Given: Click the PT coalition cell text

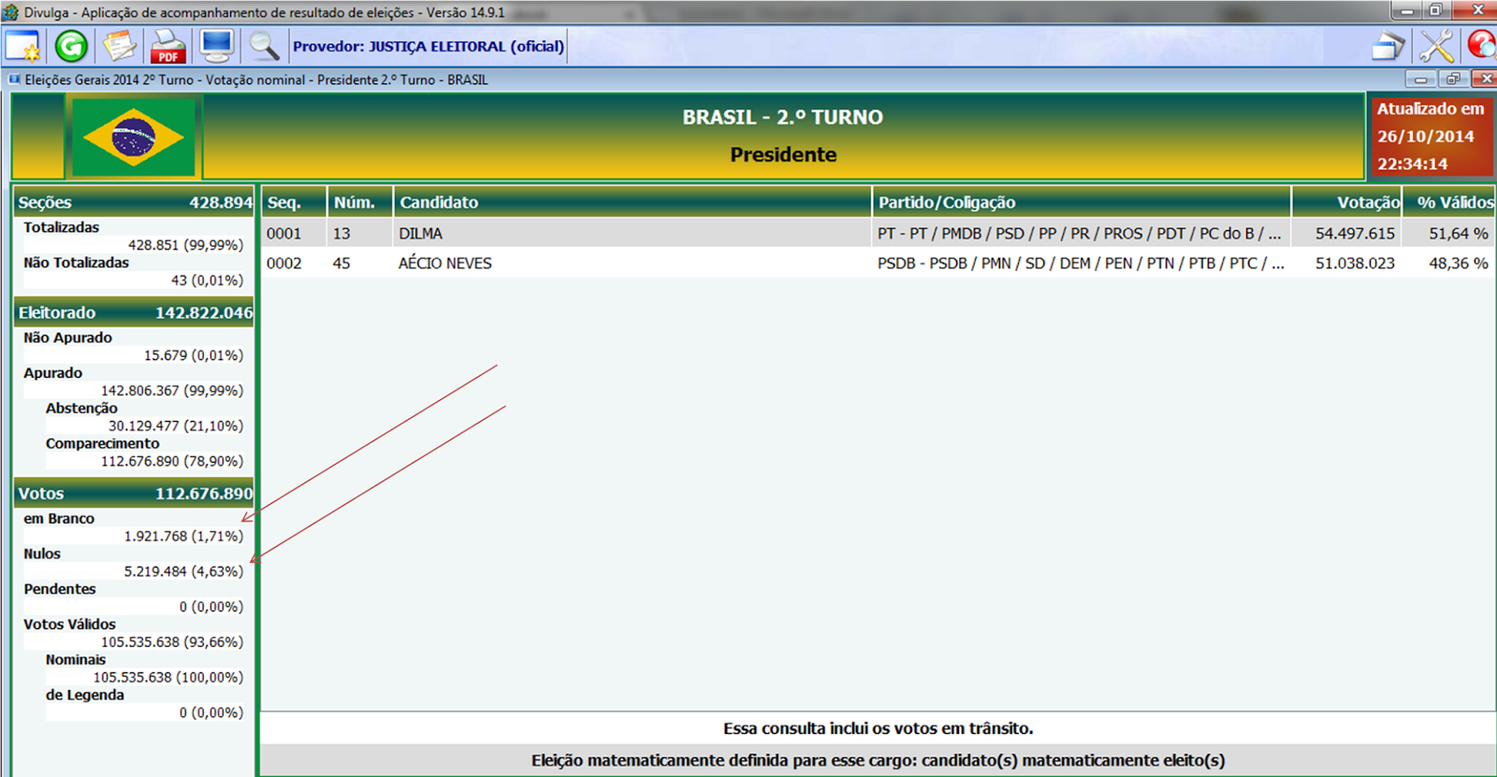Looking at the screenshot, I should [x=1080, y=233].
